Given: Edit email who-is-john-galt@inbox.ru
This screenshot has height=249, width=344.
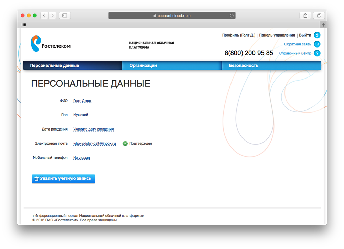Looking at the screenshot, I should [x=94, y=143].
